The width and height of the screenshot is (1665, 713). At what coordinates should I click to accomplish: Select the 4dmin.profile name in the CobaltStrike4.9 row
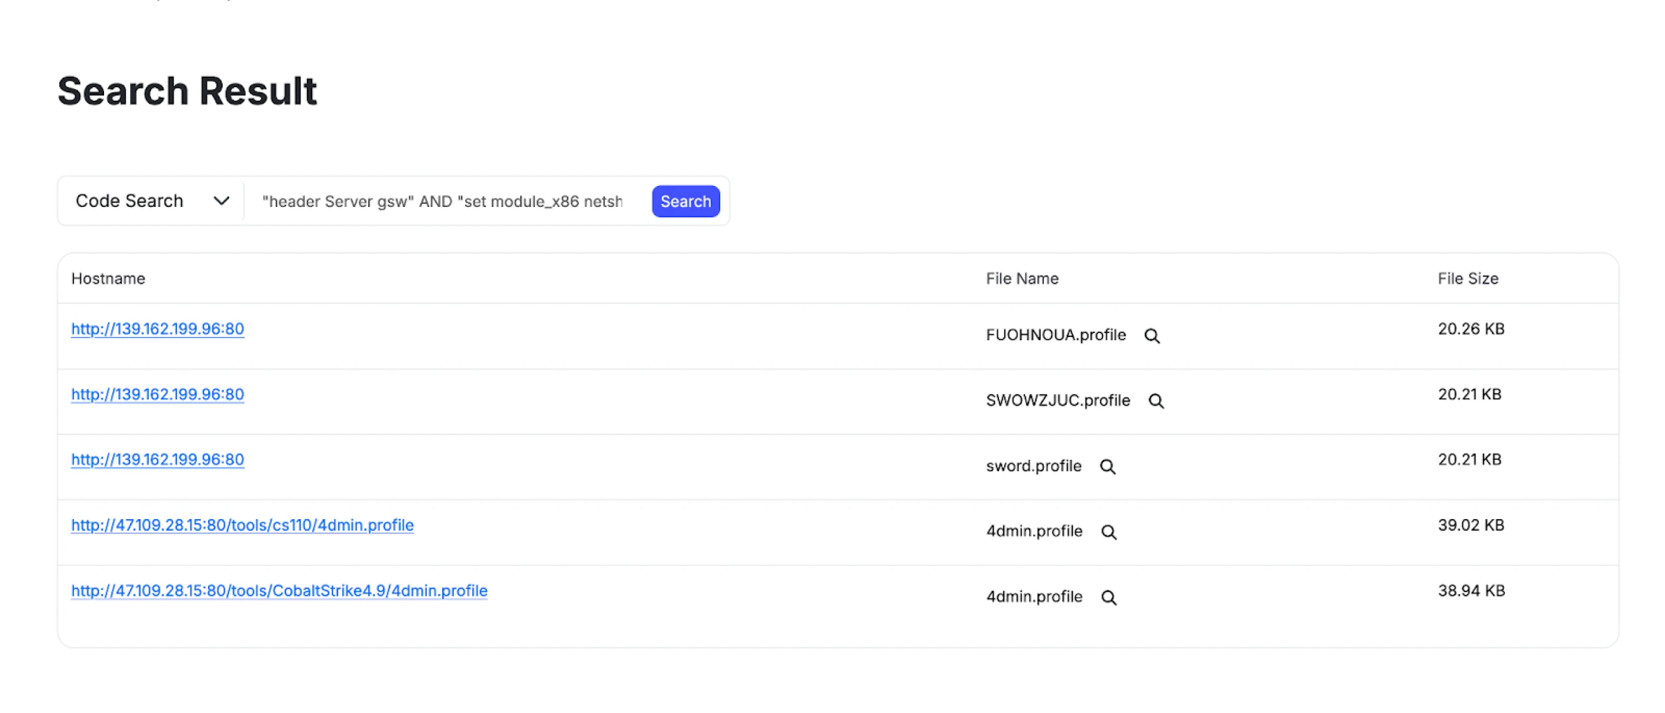click(1034, 597)
